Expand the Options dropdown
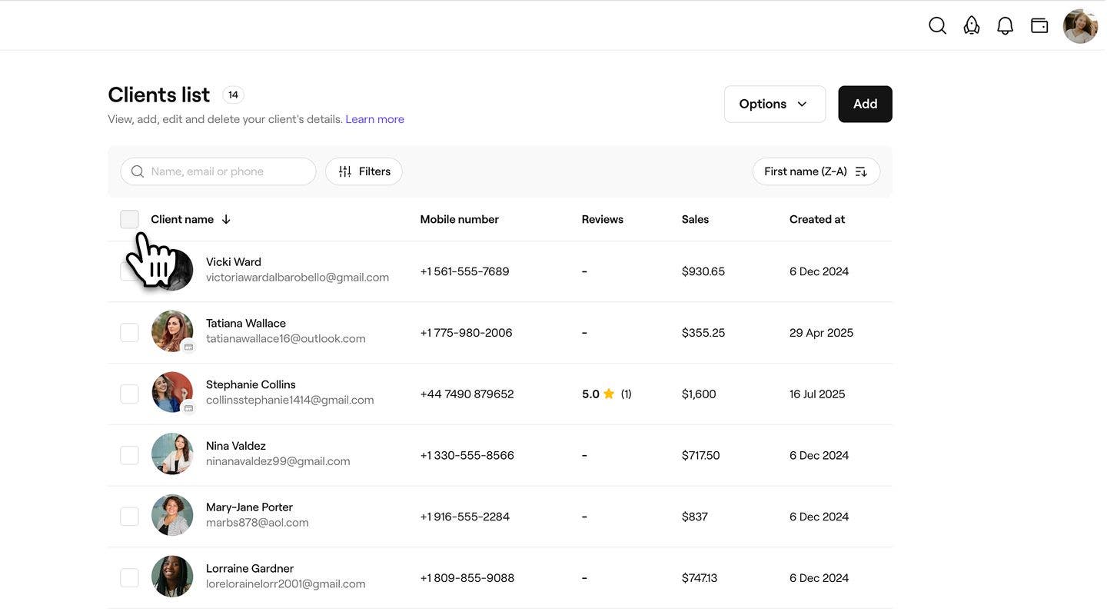The width and height of the screenshot is (1107, 615). click(x=775, y=104)
